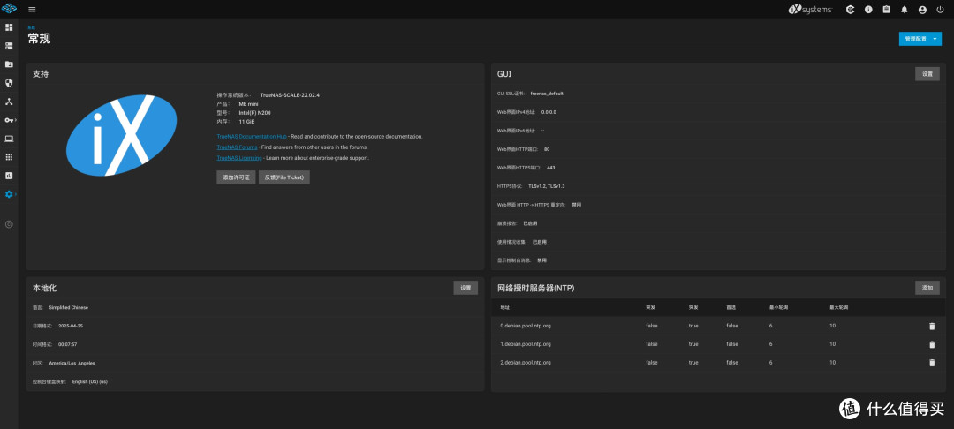The width and height of the screenshot is (954, 429).
Task: Click the TrueCommand status icon in the top bar
Action: point(850,10)
